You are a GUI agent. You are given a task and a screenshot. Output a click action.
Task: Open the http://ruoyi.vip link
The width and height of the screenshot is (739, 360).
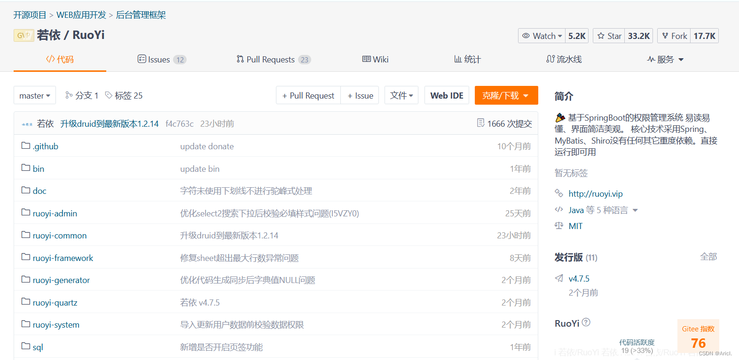[x=596, y=193]
